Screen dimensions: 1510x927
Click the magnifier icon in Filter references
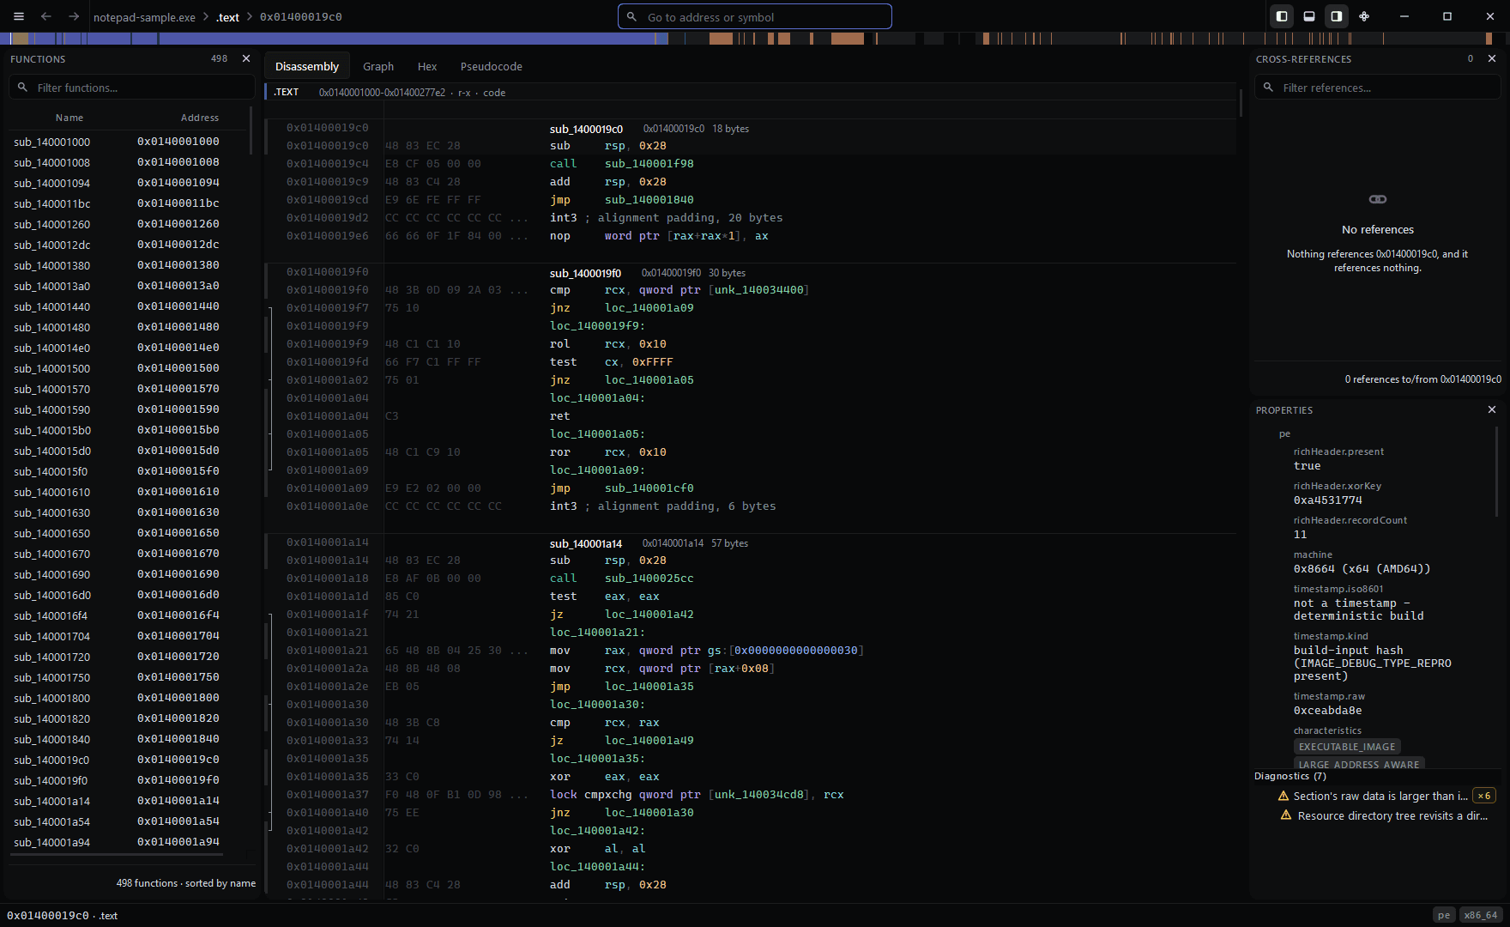[1269, 88]
